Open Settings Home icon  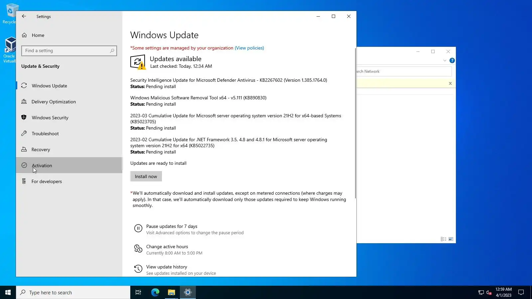pos(24,35)
